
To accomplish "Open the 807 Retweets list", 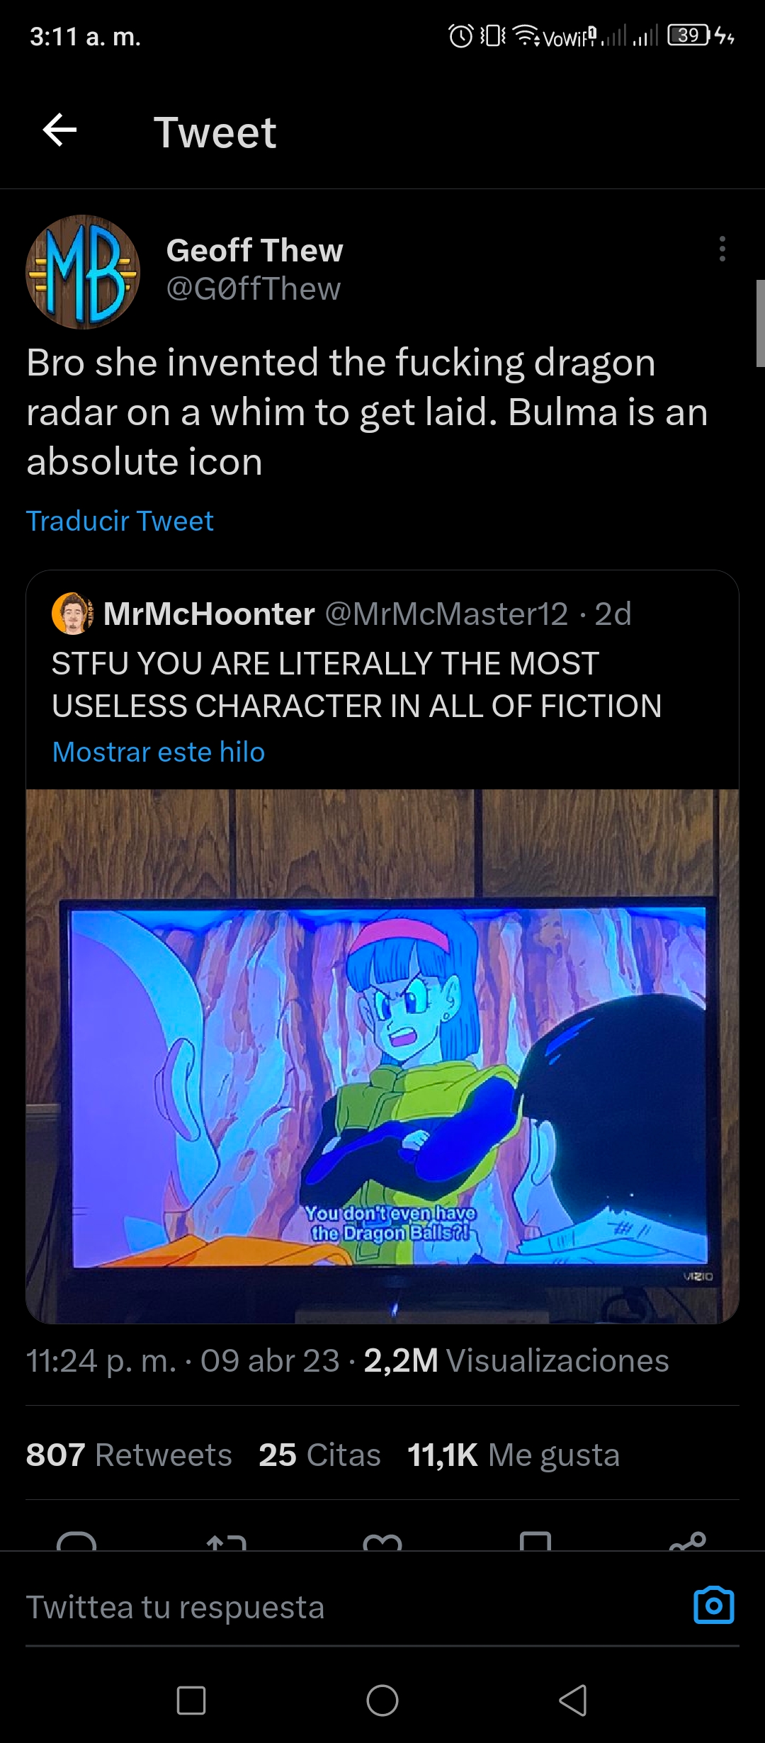I will click(129, 1455).
